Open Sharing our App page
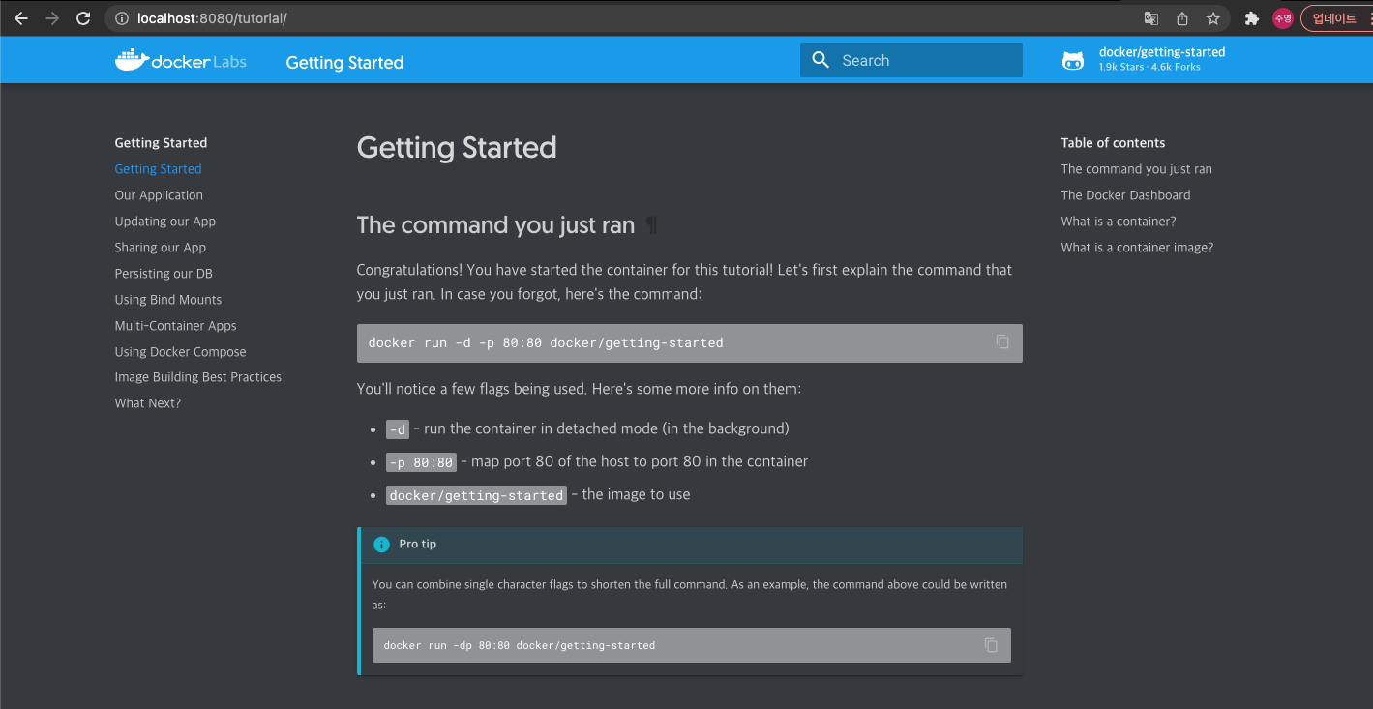The height and width of the screenshot is (709, 1373). [x=160, y=248]
